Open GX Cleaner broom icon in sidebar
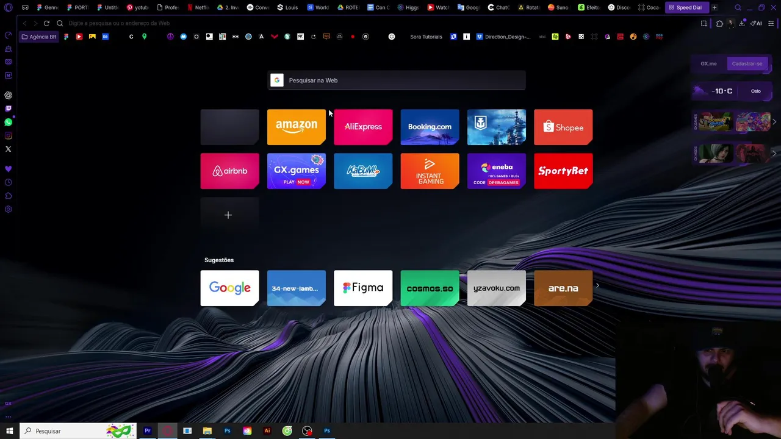781x439 pixels. 9,49
